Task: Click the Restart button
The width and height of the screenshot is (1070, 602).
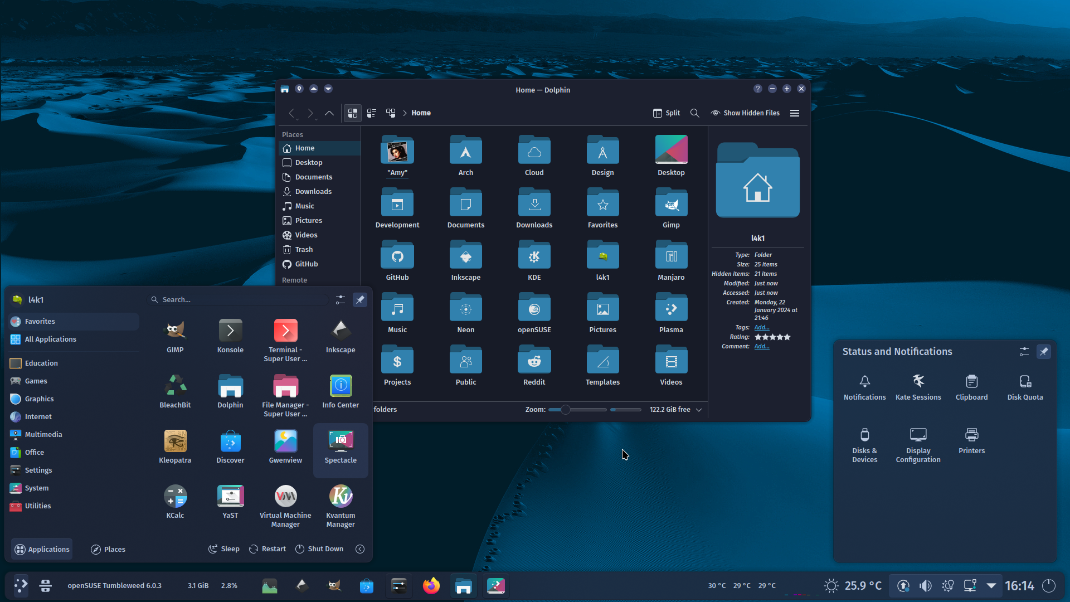Action: [267, 549]
